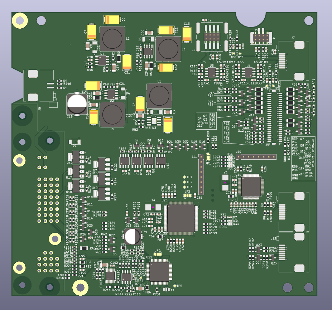Click yellow capacitor C31
Screen dimensions: 332x310
(x=127, y=62)
